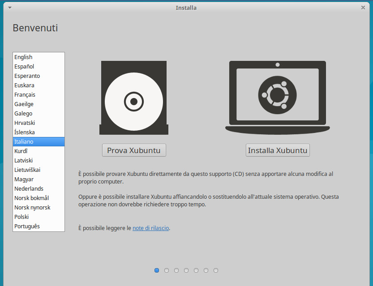The height and width of the screenshot is (286, 373).
Task: Open the note di rilascio link
Action: click(x=150, y=228)
